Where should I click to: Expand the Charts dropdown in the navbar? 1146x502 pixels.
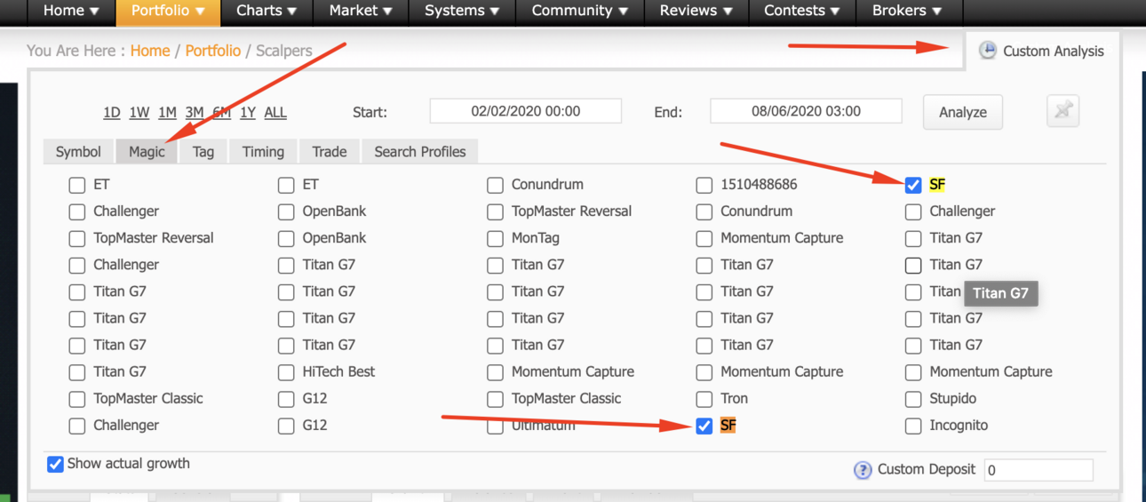267,12
